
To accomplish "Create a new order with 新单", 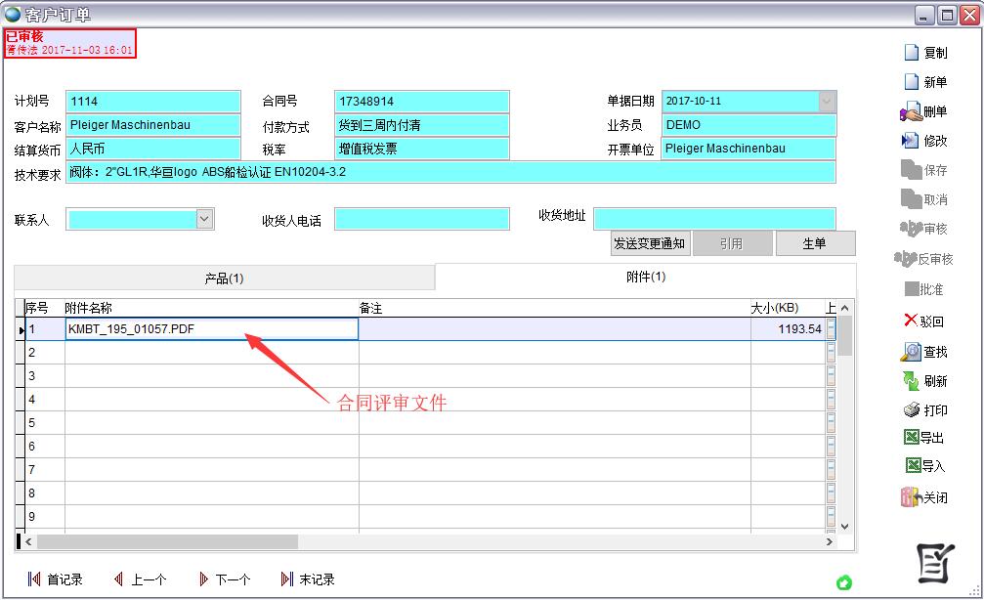I will (912, 82).
